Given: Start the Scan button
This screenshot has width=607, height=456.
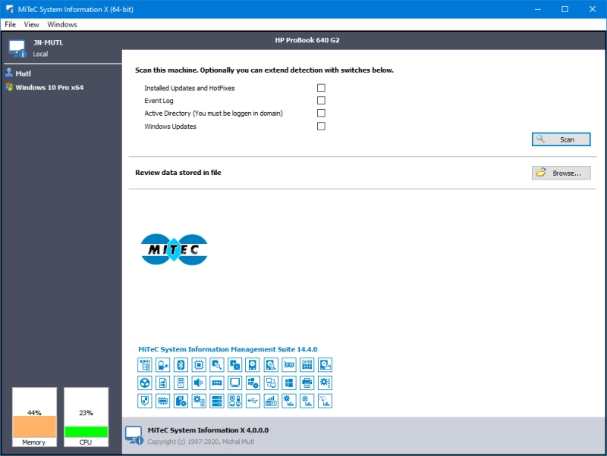Looking at the screenshot, I should click(561, 139).
